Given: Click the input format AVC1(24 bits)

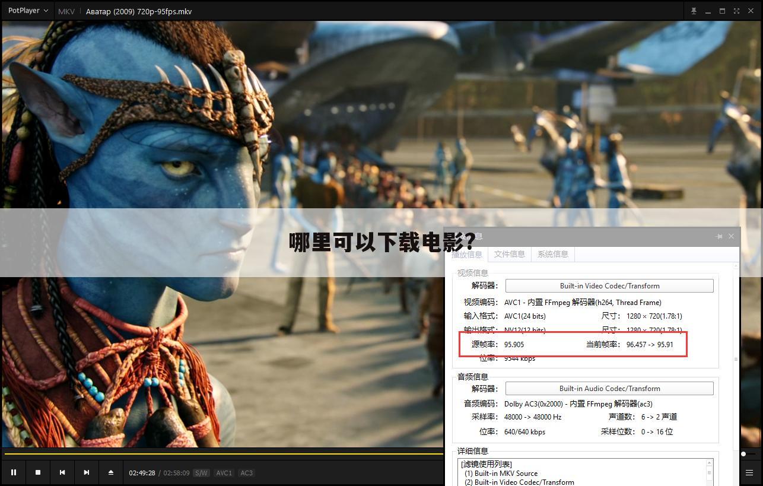Looking at the screenshot, I should 524,316.
